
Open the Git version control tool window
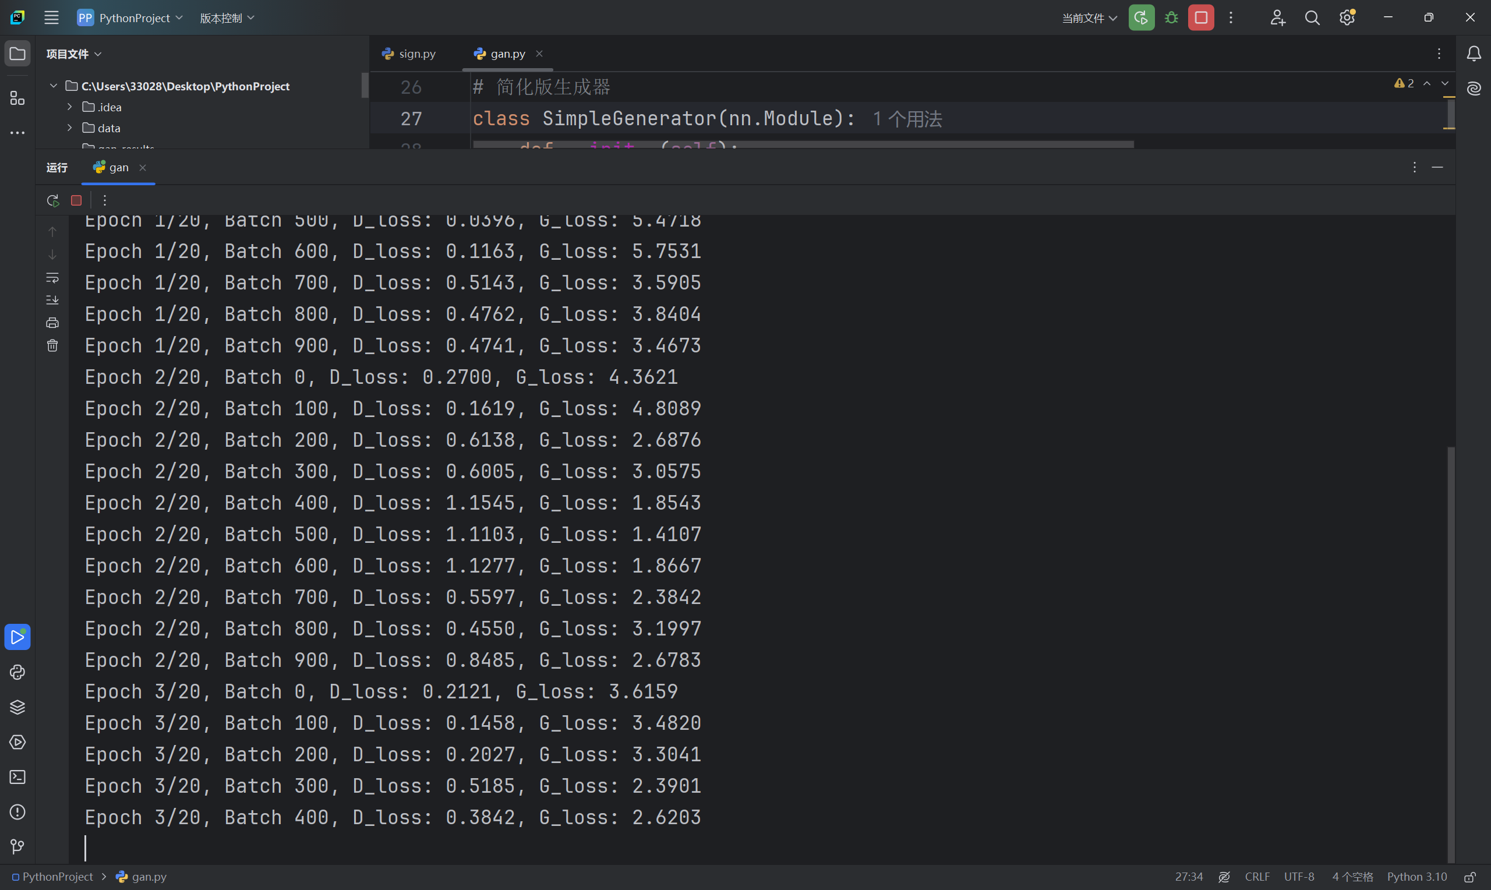pyautogui.click(x=17, y=847)
